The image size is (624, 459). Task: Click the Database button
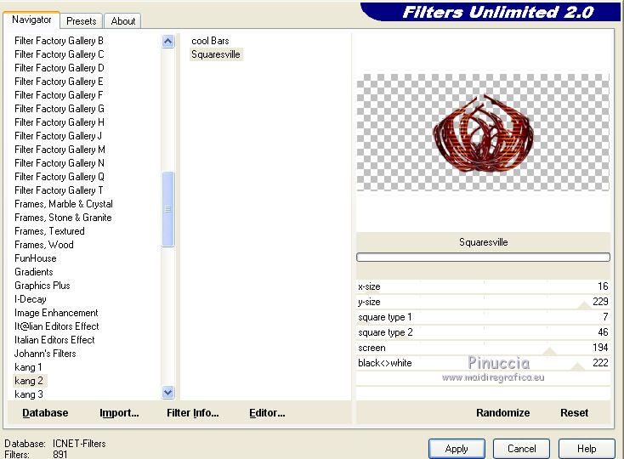coord(45,413)
